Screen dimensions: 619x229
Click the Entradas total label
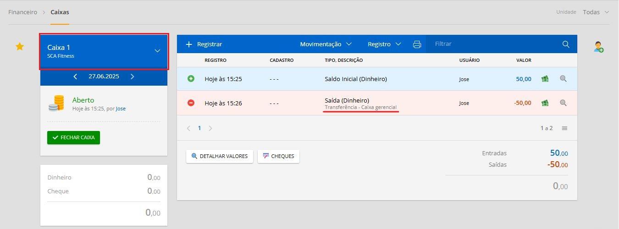click(x=494, y=153)
